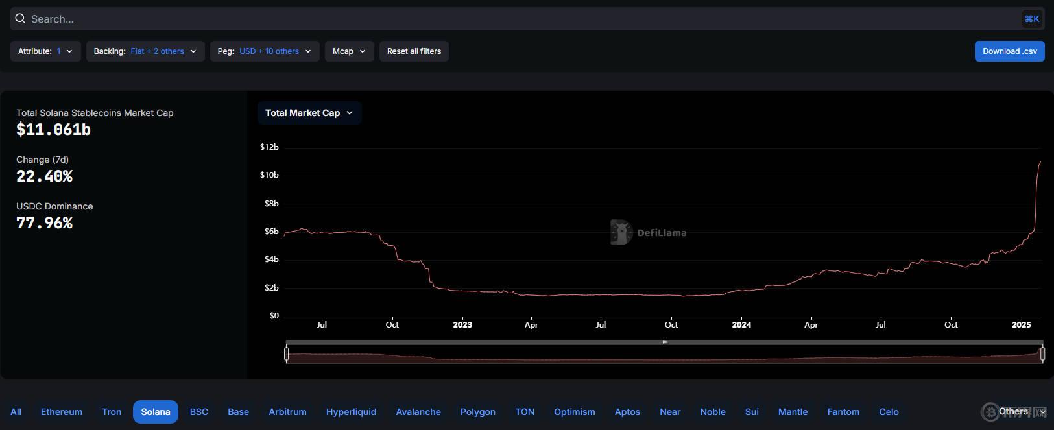Switch to the Base chain tab
The height and width of the screenshot is (430, 1054).
coord(238,412)
